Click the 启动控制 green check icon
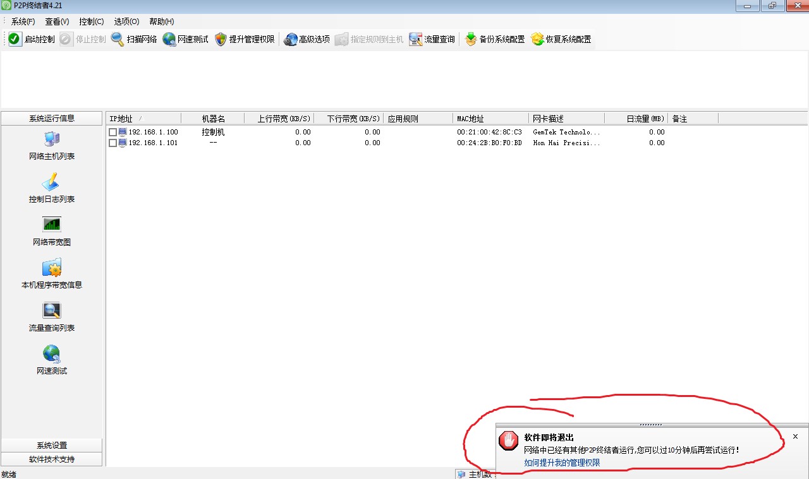809x479 pixels. click(15, 39)
